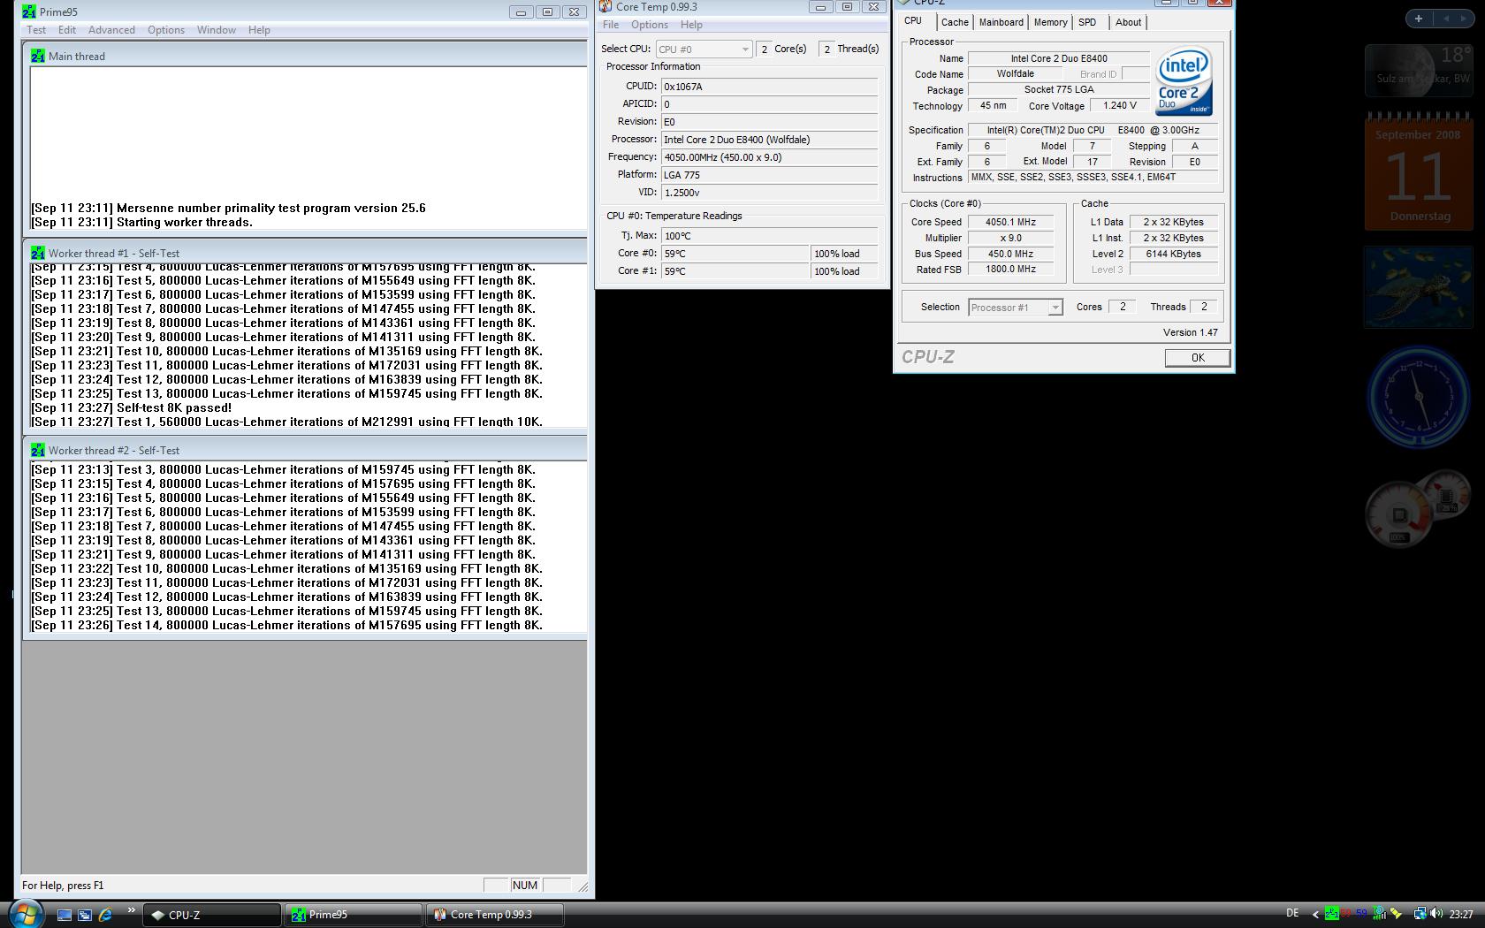Launch Internet Explorer from quick launch

coord(105,915)
